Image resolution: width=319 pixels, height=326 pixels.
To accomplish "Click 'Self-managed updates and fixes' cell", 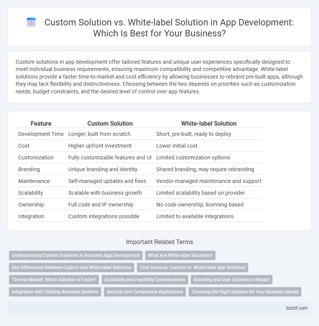I will (x=110, y=181).
